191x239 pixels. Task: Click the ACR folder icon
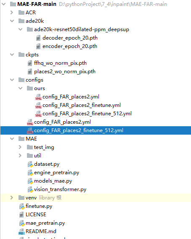(21, 12)
